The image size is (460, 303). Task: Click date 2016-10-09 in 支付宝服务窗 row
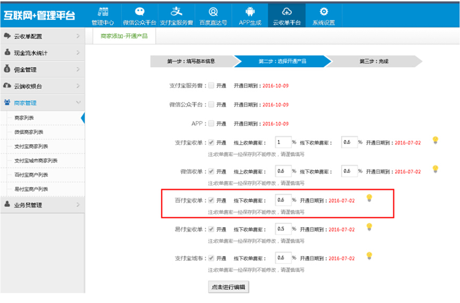point(275,86)
